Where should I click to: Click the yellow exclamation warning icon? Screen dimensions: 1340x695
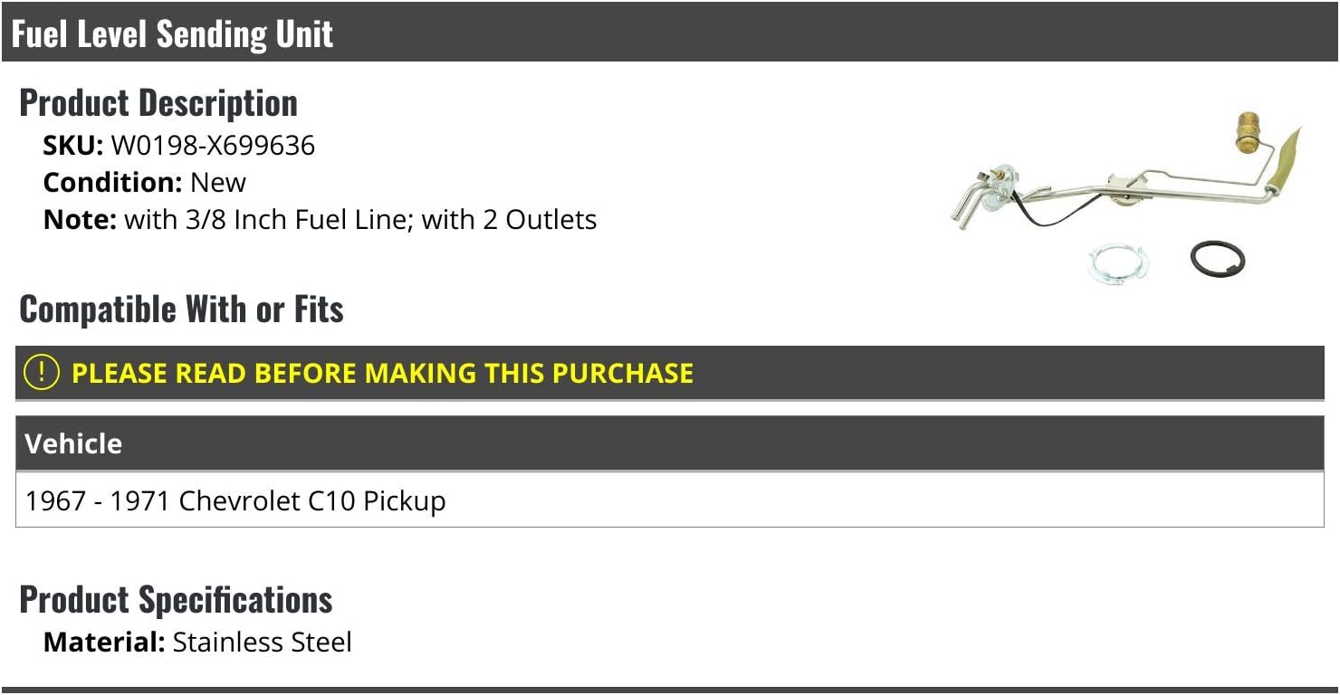click(42, 373)
